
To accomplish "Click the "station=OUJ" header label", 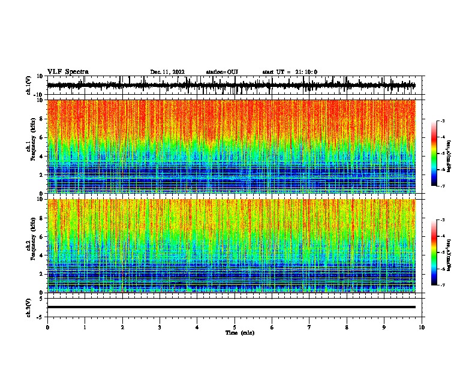I will pos(222,72).
